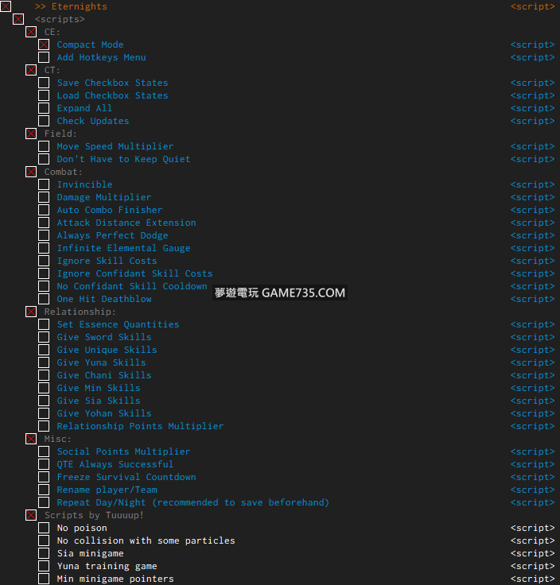The width and height of the screenshot is (560, 585).
Task: Toggle Don't Have to Keep Quiet checkbox
Action: point(44,158)
